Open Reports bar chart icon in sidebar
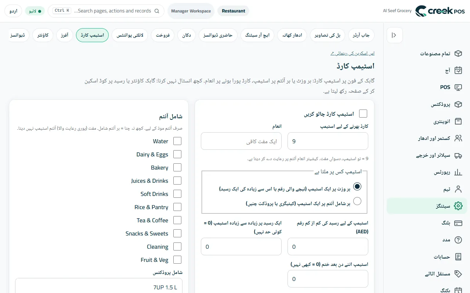Screen dimensions: 470x293 [458, 172]
